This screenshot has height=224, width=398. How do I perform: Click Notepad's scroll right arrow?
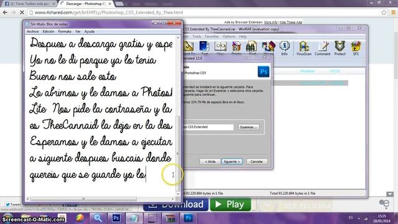click(173, 199)
